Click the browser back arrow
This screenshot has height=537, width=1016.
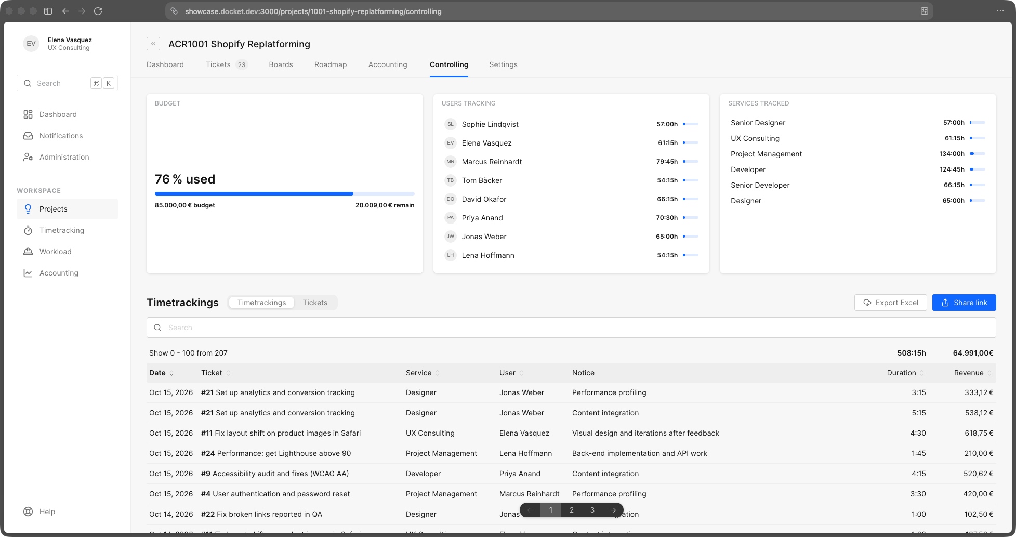point(65,11)
